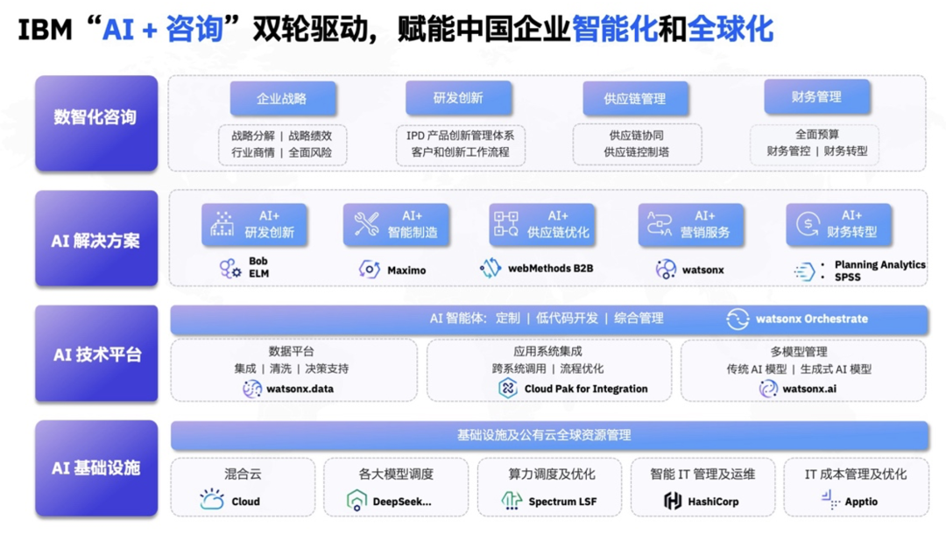Screen dimensions: 946x534
Task: Click the AI+ 营销服务 card
Action: 691,224
